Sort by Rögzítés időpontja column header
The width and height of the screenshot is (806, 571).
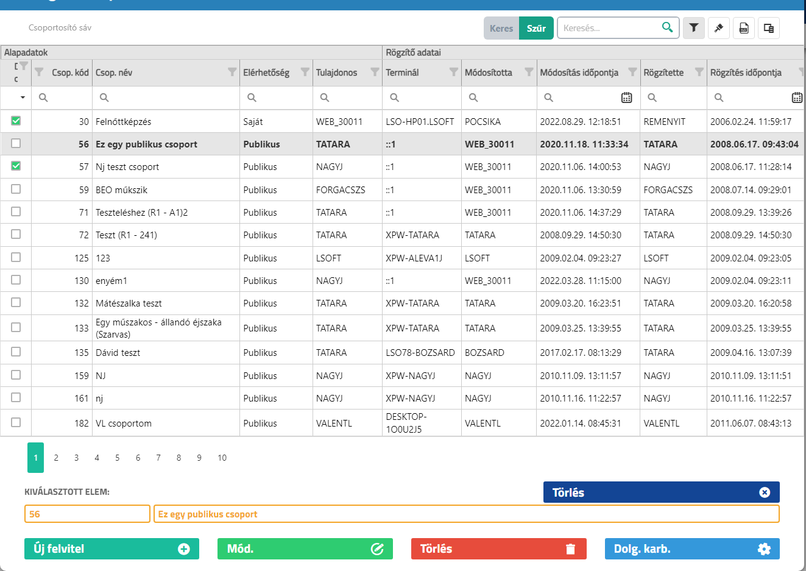(x=746, y=73)
